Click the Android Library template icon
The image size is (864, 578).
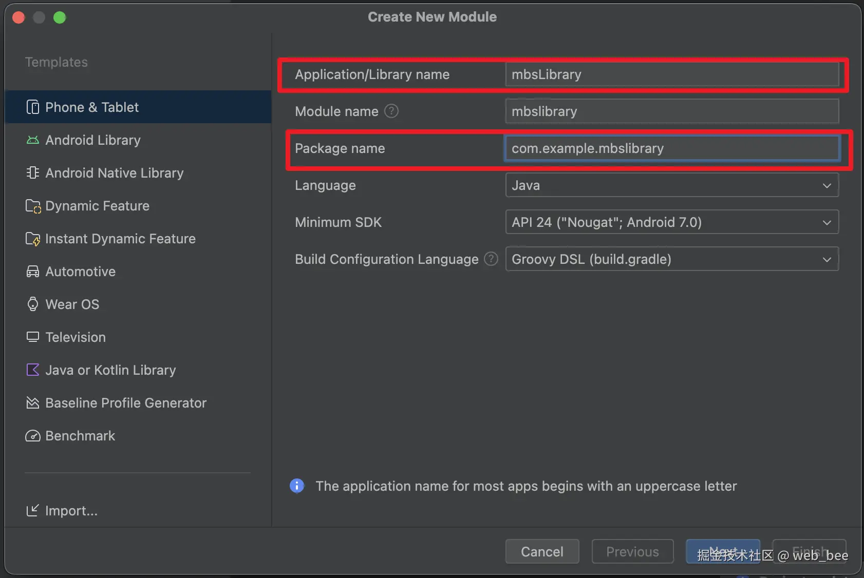click(x=33, y=140)
